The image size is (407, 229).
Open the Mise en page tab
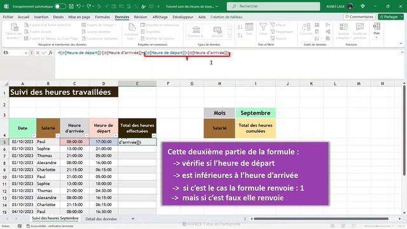(79, 17)
